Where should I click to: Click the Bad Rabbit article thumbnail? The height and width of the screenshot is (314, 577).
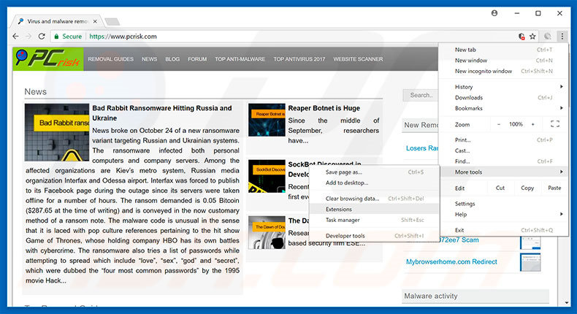[x=57, y=132]
